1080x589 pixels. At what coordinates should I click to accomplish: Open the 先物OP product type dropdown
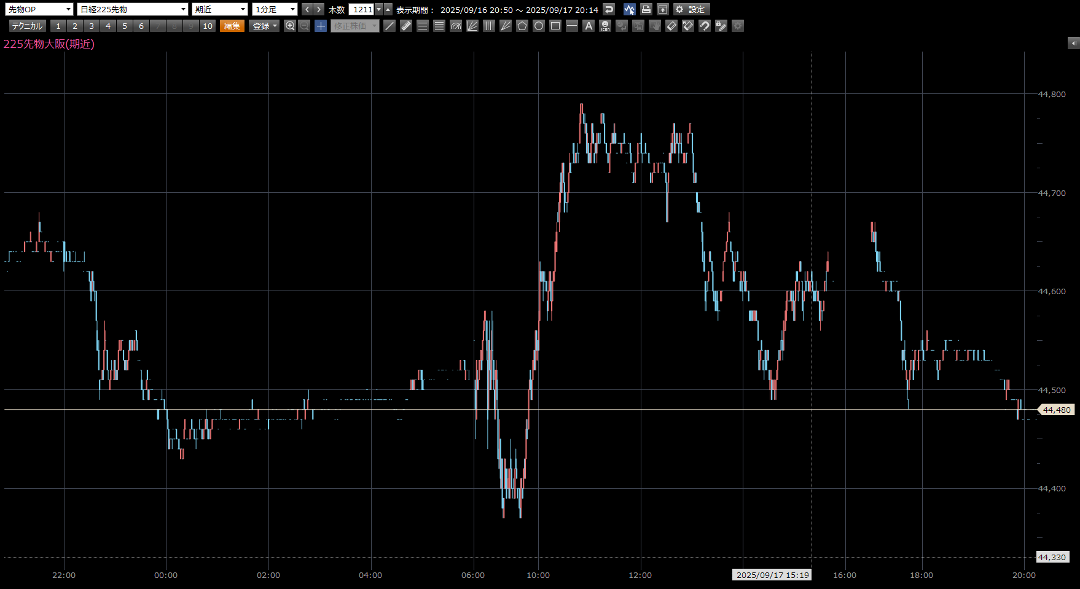tap(39, 9)
